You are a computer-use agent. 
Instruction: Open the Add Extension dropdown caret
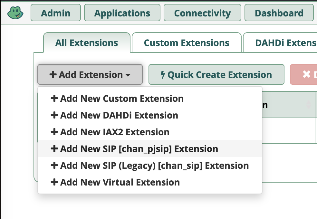coord(128,75)
